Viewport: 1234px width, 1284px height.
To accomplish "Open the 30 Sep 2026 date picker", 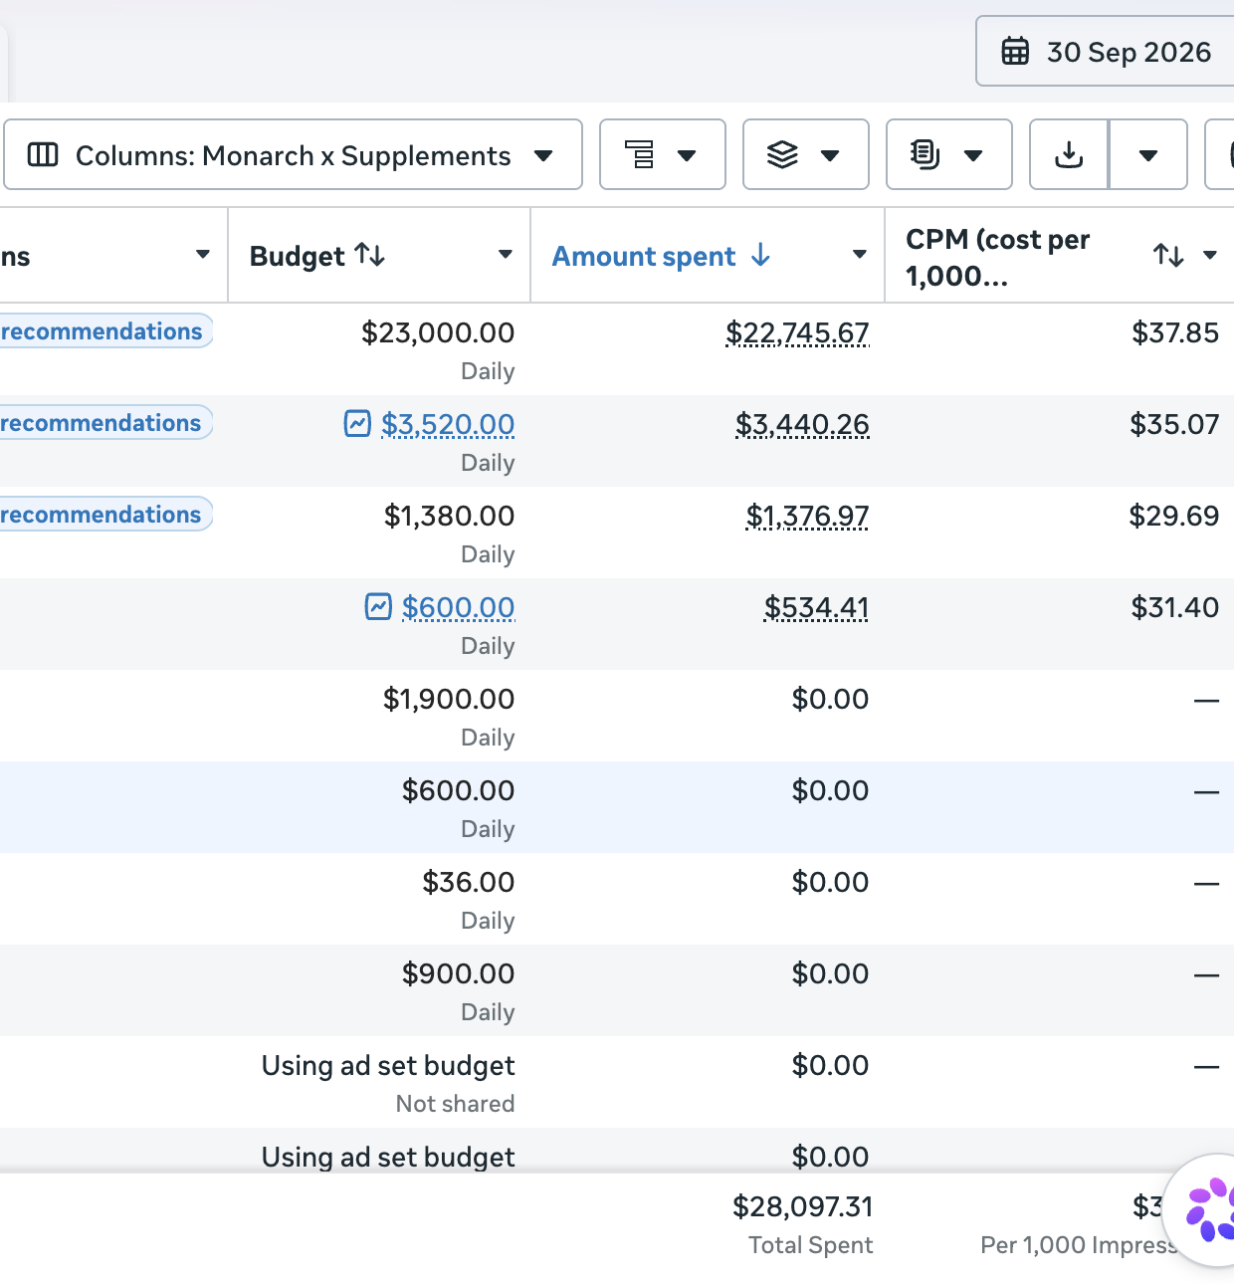I will (x=1105, y=51).
